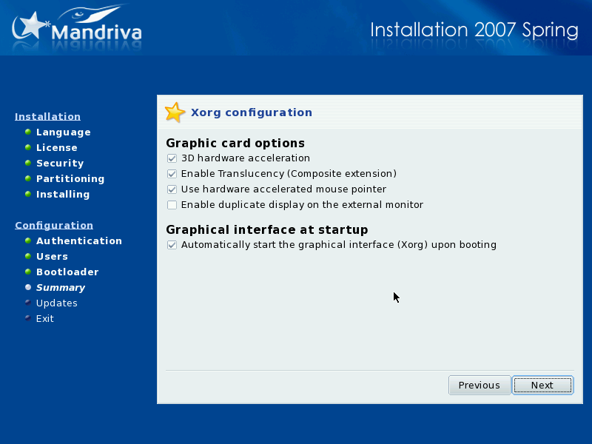Click the Mandriva star logo
This screenshot has height=444, width=592.
(x=30, y=26)
